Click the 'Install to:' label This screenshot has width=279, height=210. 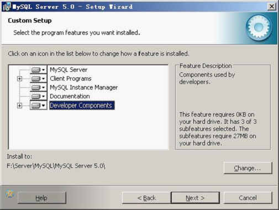click(19, 156)
